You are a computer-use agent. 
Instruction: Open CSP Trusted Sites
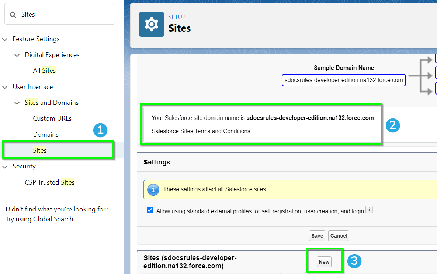coord(50,182)
